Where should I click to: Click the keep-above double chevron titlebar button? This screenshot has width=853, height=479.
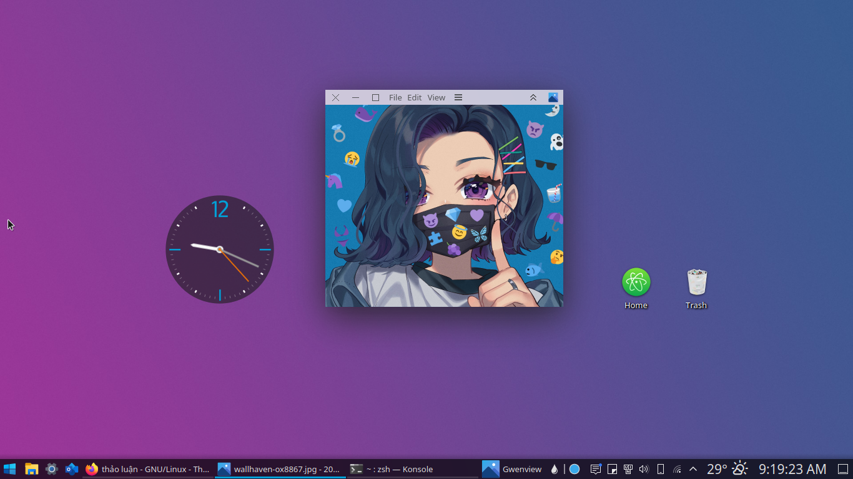(533, 97)
